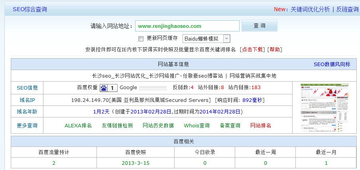The height and width of the screenshot is (170, 360).
Task: Click the 百度快照 date 2013-3-15
Action: pos(136,163)
